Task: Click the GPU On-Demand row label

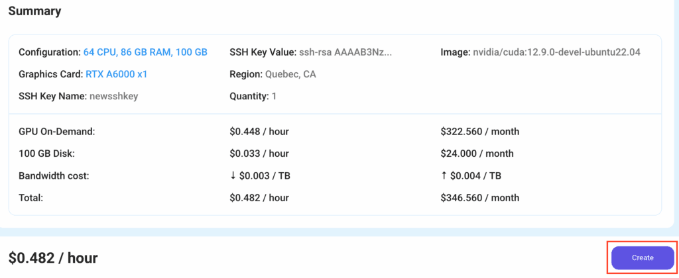Action: point(57,132)
